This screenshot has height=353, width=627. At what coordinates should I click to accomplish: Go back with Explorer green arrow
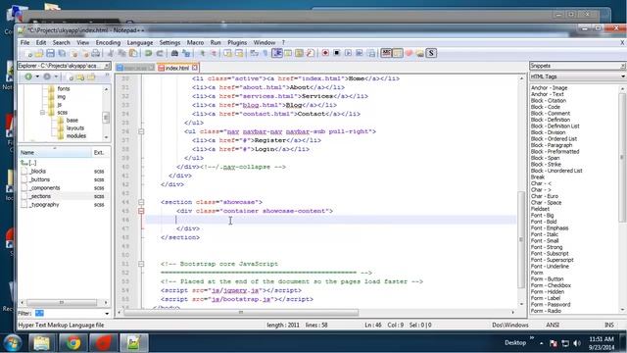tap(28, 76)
